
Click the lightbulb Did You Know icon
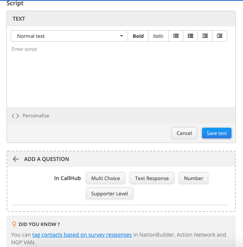pos(14,224)
